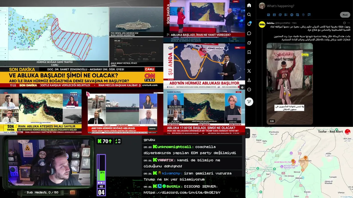Add a GIF in post composer
Viewport: 353px width, 198px height.
pyautogui.click(x=274, y=15)
